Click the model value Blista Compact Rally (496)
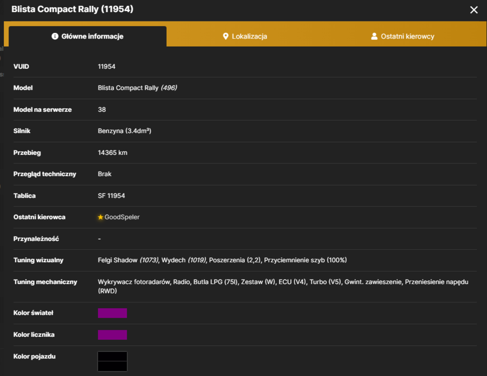Image resolution: width=487 pixels, height=376 pixels. 137,88
